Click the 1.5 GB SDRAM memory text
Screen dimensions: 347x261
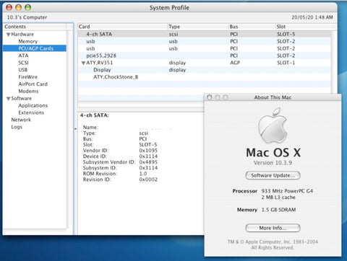278,210
